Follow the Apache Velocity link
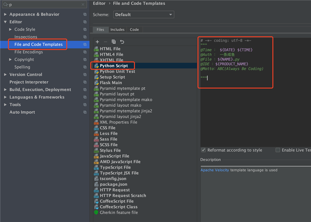This screenshot has height=222, width=311. [215, 170]
